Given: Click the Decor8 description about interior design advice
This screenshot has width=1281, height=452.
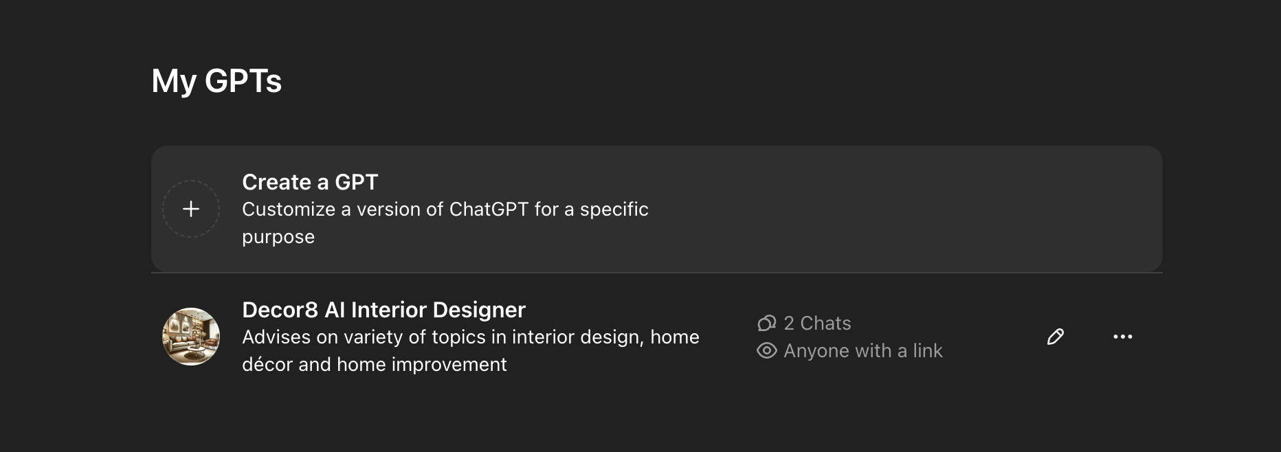Looking at the screenshot, I should coord(471,350).
